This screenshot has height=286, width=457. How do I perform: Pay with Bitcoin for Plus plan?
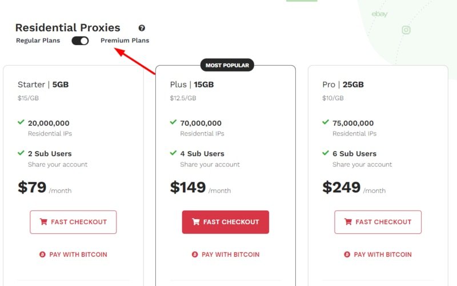tap(226, 255)
